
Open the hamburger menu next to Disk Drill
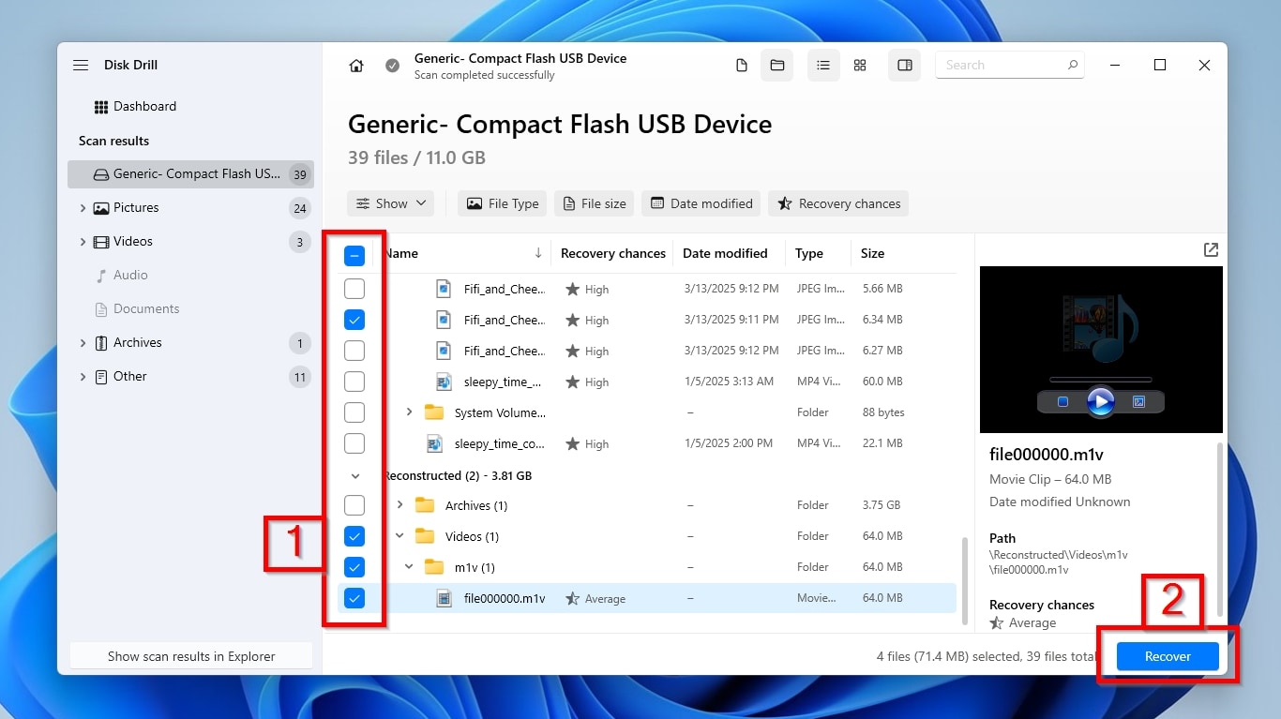[81, 66]
